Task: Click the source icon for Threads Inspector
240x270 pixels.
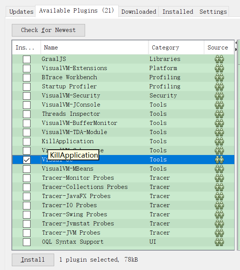Action: pyautogui.click(x=219, y=114)
